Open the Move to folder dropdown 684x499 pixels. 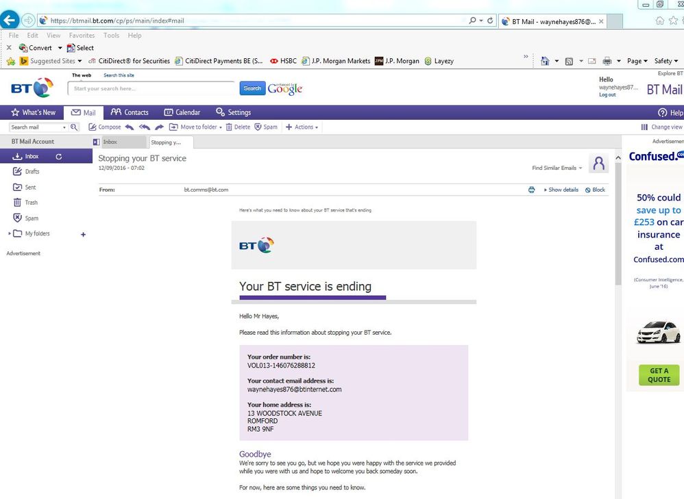pos(195,127)
